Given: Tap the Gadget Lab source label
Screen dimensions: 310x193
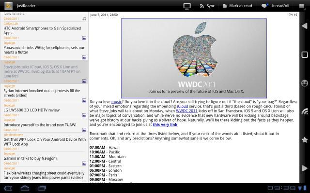Looking at the screenshot, I should click(x=11, y=24).
